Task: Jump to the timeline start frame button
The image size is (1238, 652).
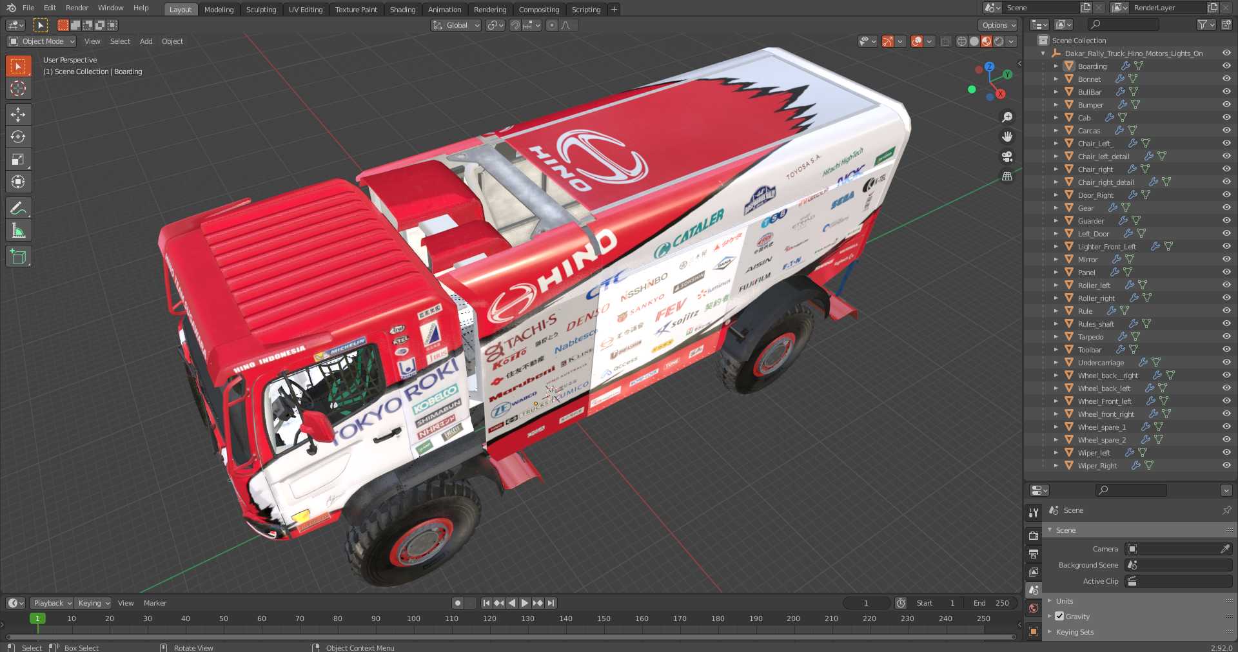Action: tap(486, 603)
